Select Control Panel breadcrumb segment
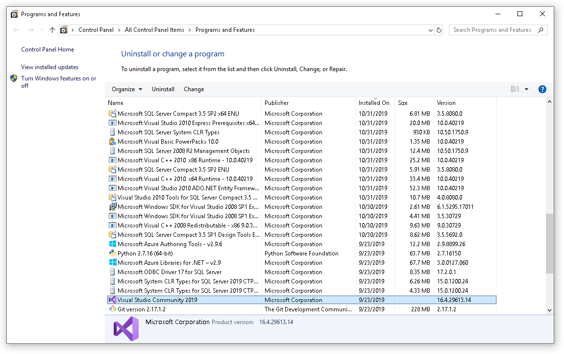564x354 pixels. point(96,30)
